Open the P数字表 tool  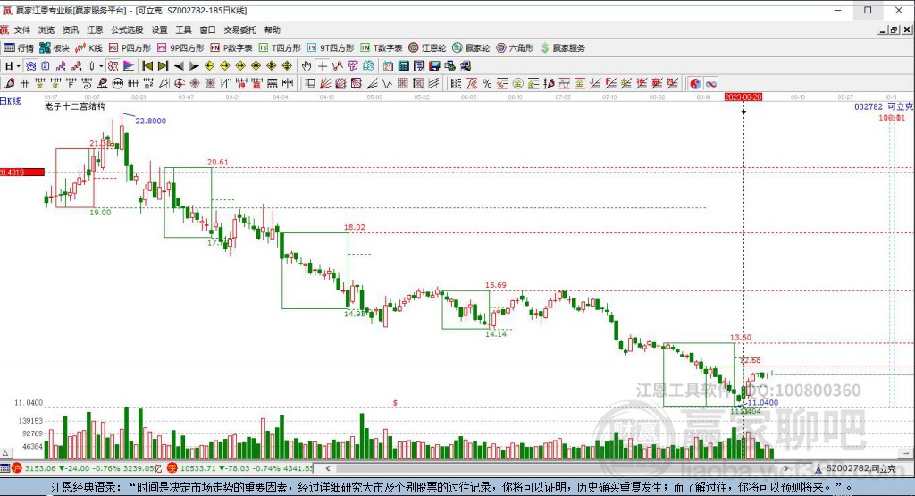(x=231, y=48)
